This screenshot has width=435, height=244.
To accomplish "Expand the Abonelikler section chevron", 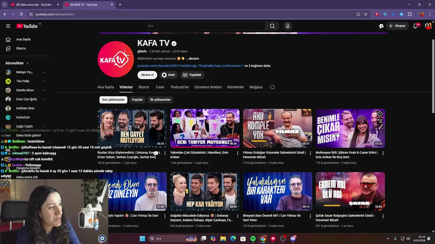I will point(28,63).
